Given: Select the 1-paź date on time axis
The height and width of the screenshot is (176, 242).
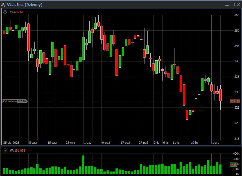Looking at the screenshot, I should point(88,143).
